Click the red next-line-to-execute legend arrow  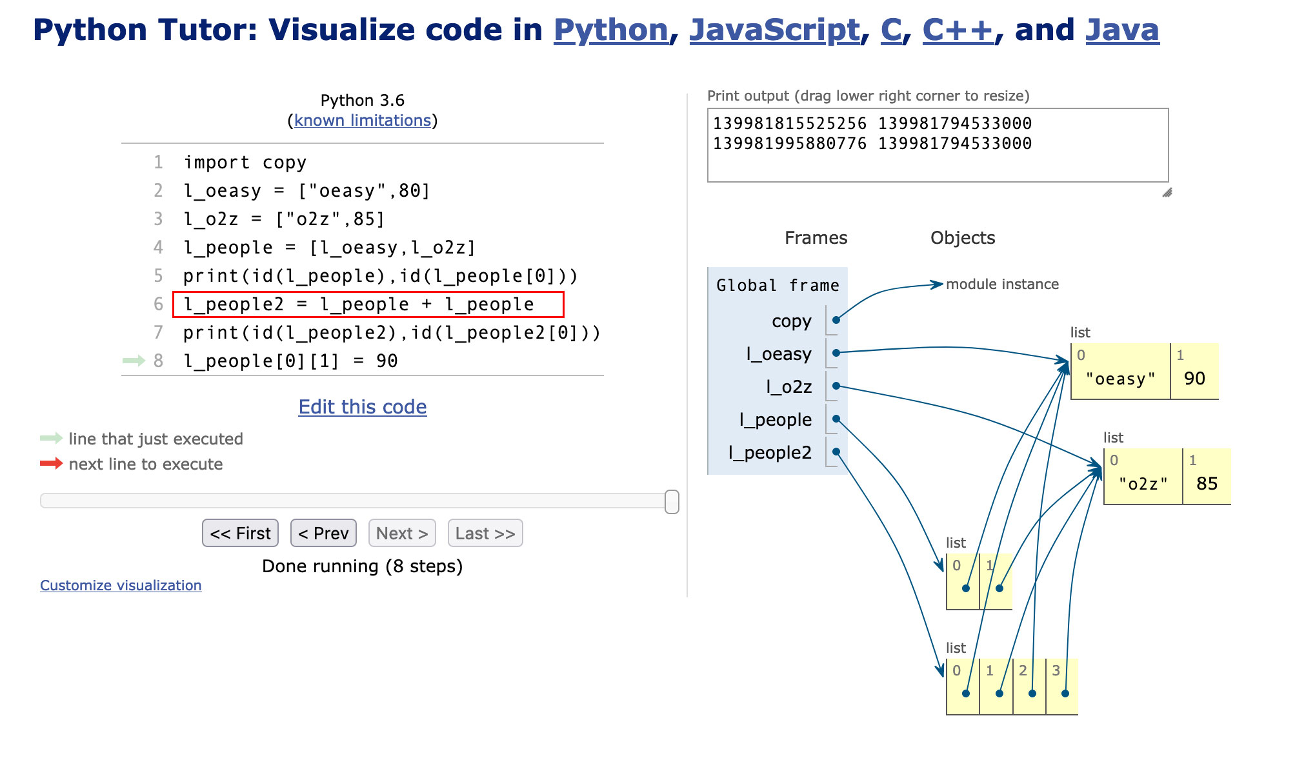51,463
